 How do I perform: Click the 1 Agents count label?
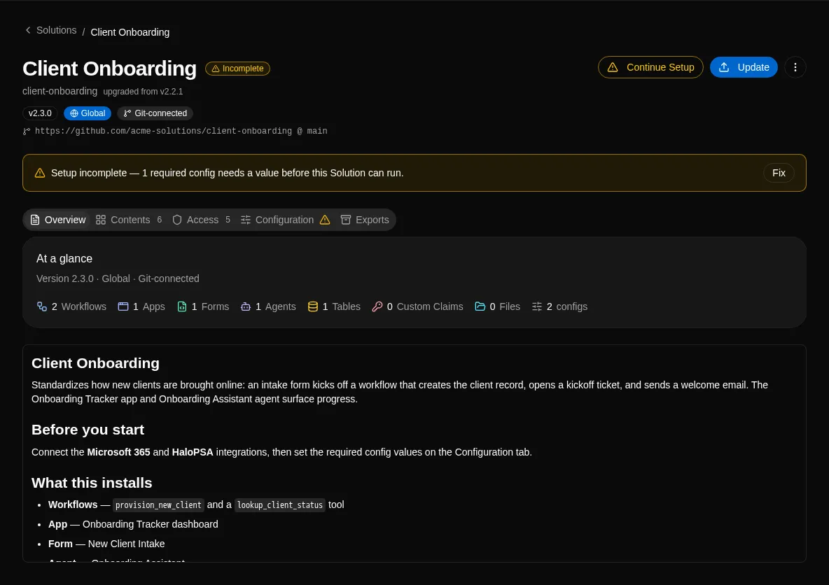click(x=275, y=306)
